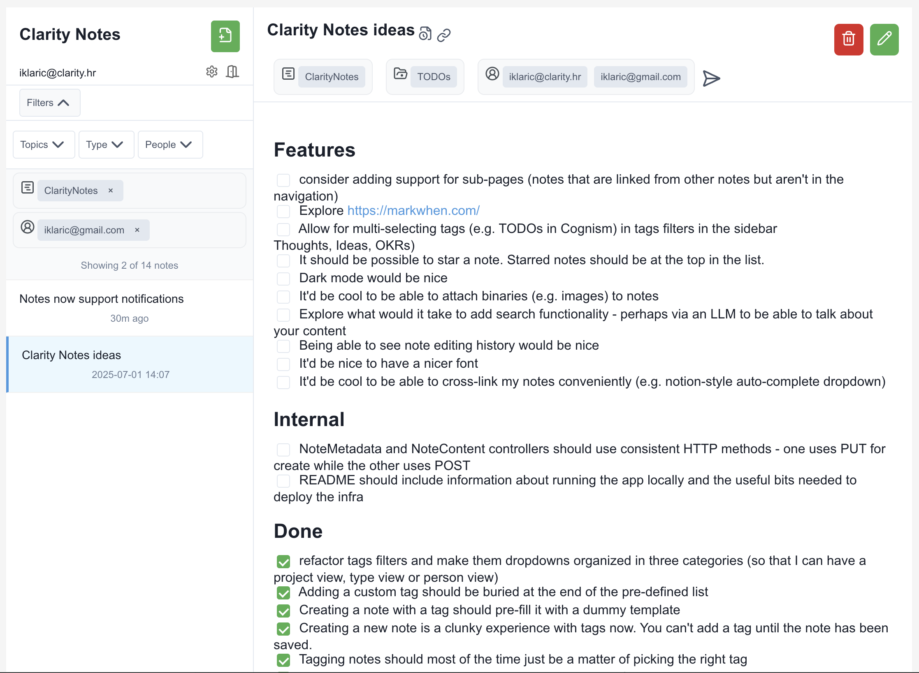The width and height of the screenshot is (919, 673).
Task: Click the 2025-07-01 14:07 timestamp
Action: (x=130, y=375)
